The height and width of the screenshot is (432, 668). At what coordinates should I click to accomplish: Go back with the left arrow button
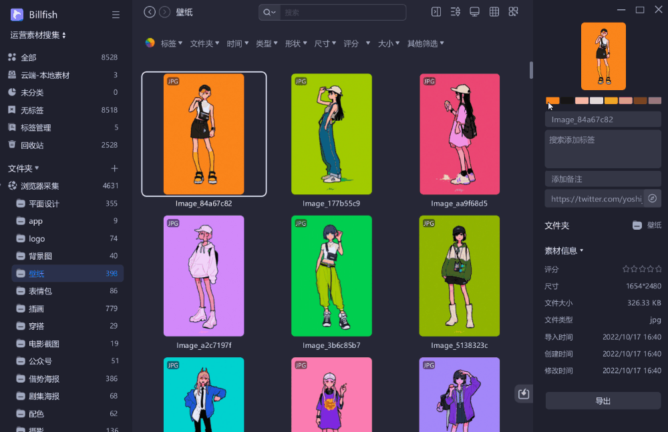(150, 12)
